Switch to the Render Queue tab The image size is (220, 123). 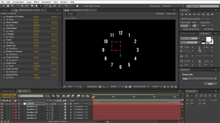8,91
